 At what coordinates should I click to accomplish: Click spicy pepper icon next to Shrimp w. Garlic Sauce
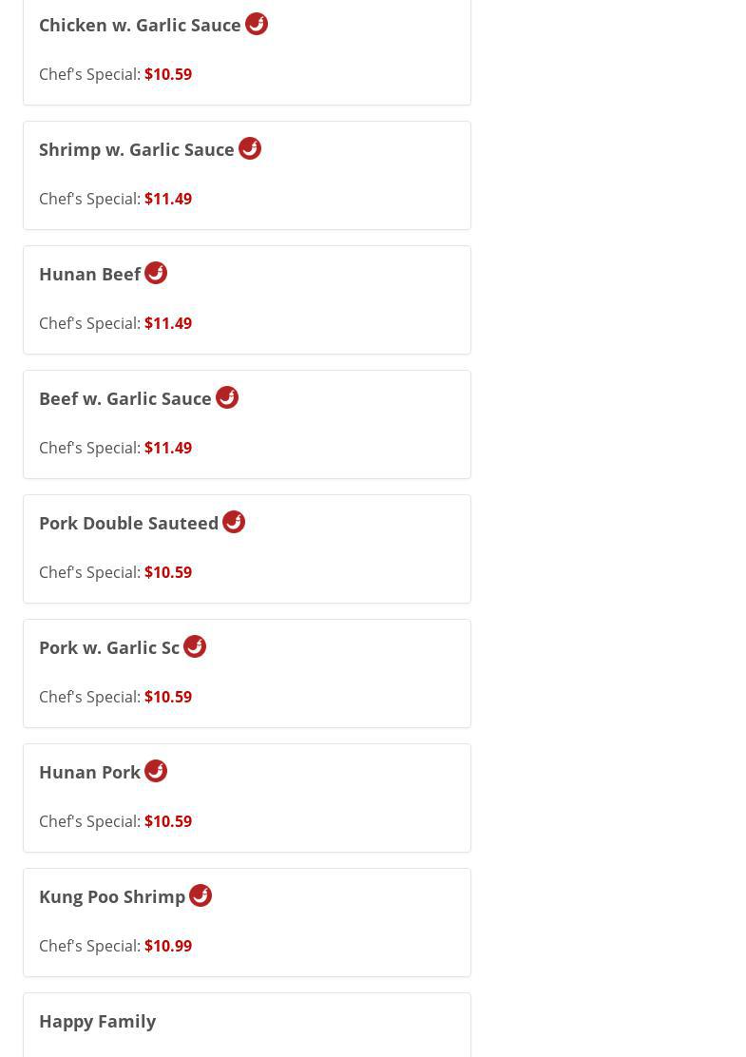pyautogui.click(x=250, y=148)
